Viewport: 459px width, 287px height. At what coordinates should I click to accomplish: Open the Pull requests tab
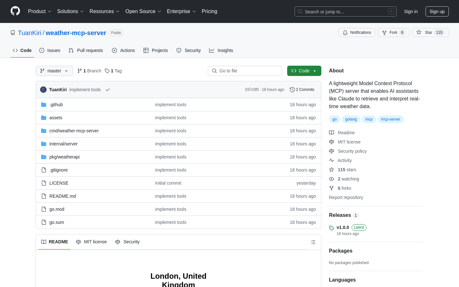point(86,50)
